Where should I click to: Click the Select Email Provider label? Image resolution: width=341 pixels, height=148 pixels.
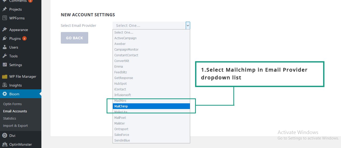point(78,26)
